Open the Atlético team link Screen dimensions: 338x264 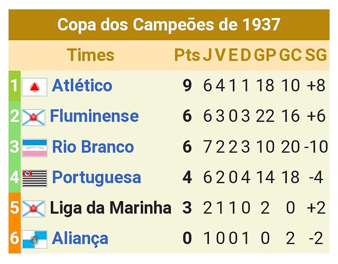(x=82, y=86)
